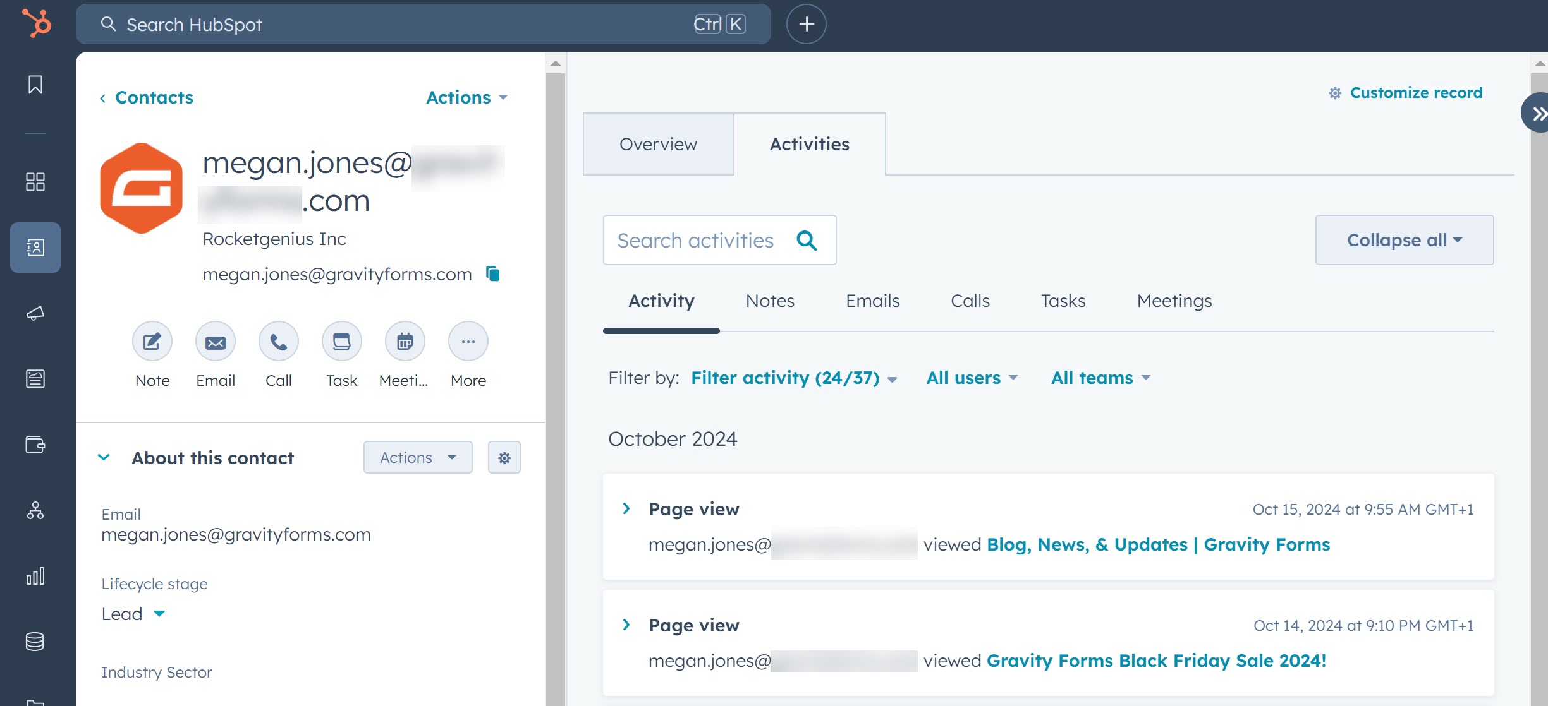Expand the Oct 14 Page view entry
Image resolution: width=1548 pixels, height=706 pixels.
tap(626, 625)
